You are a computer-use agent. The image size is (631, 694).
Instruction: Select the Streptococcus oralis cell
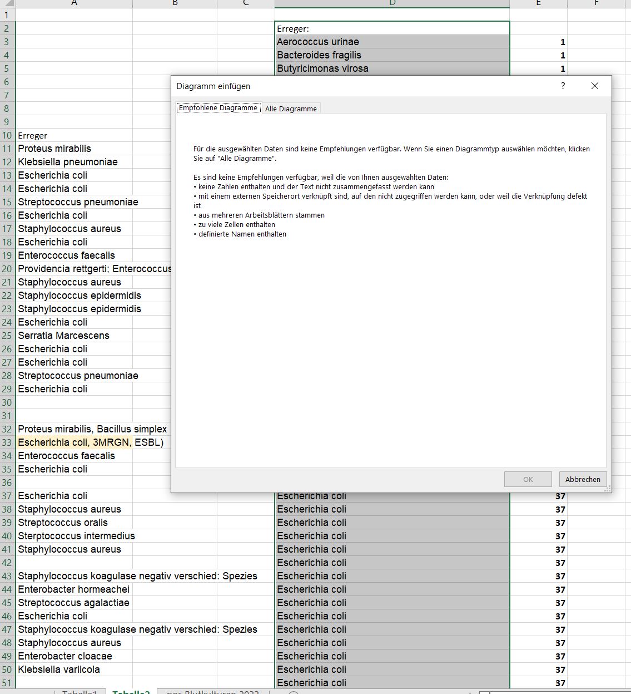(x=74, y=523)
